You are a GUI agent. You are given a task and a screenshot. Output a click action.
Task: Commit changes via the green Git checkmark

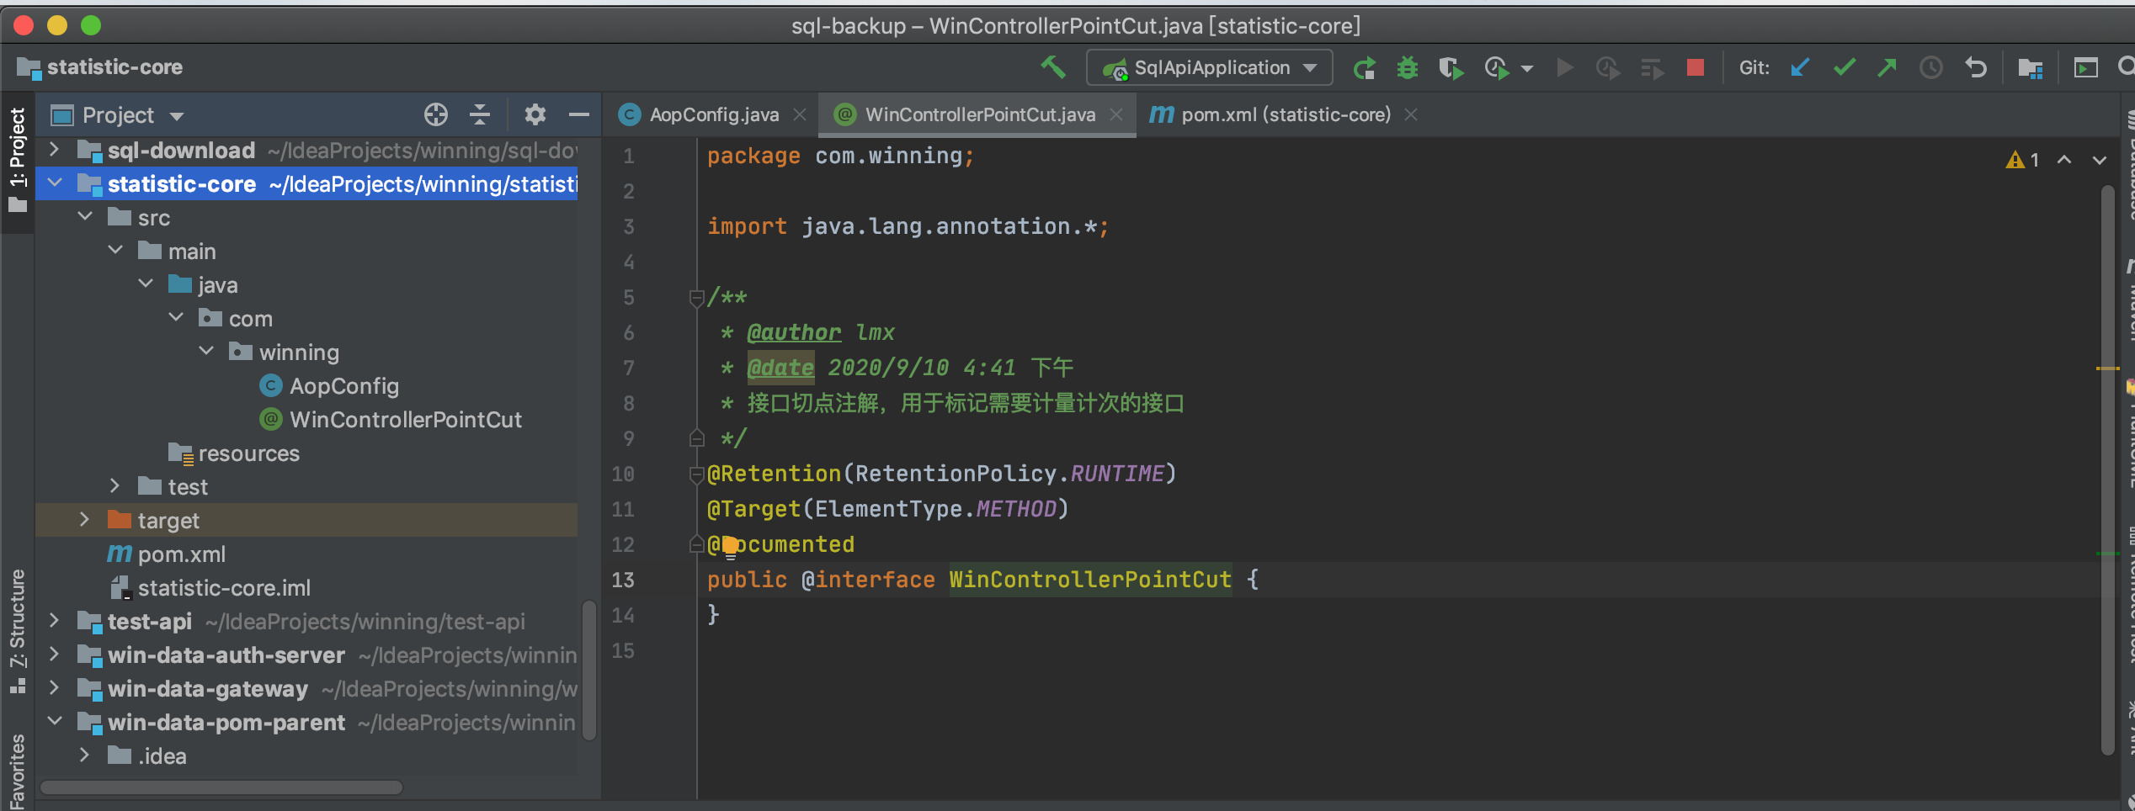[1844, 67]
